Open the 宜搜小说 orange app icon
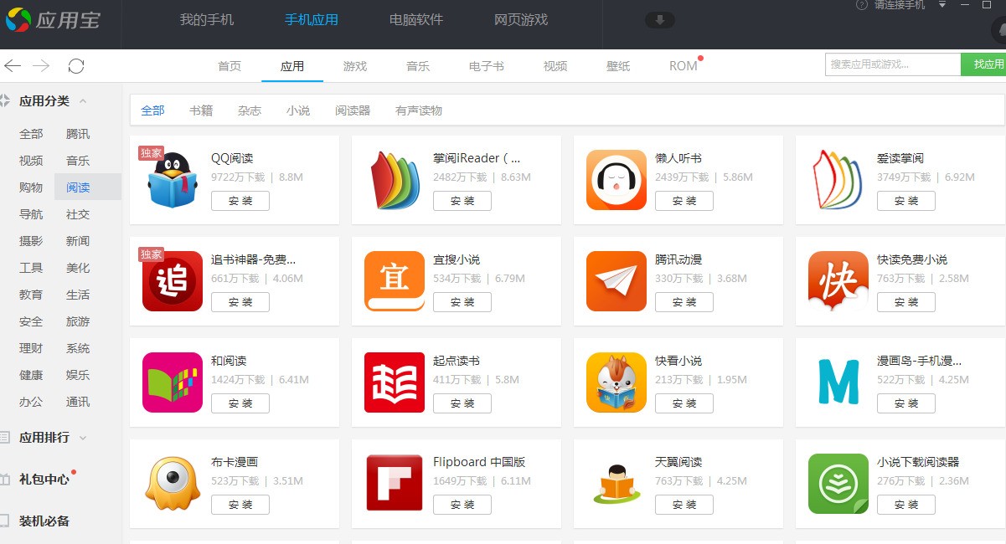Viewport: 1006px width, 544px height. click(x=395, y=281)
